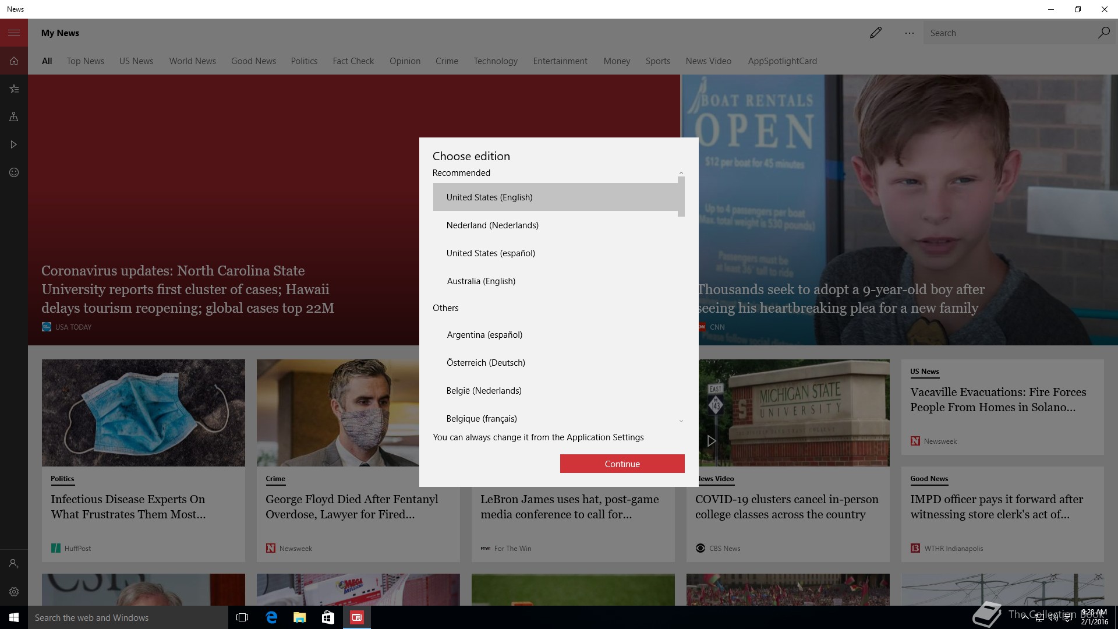Open the Interests star list icon
The width and height of the screenshot is (1118, 629).
(x=14, y=89)
